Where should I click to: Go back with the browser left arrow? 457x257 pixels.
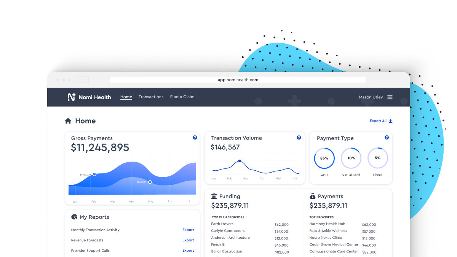78,80
